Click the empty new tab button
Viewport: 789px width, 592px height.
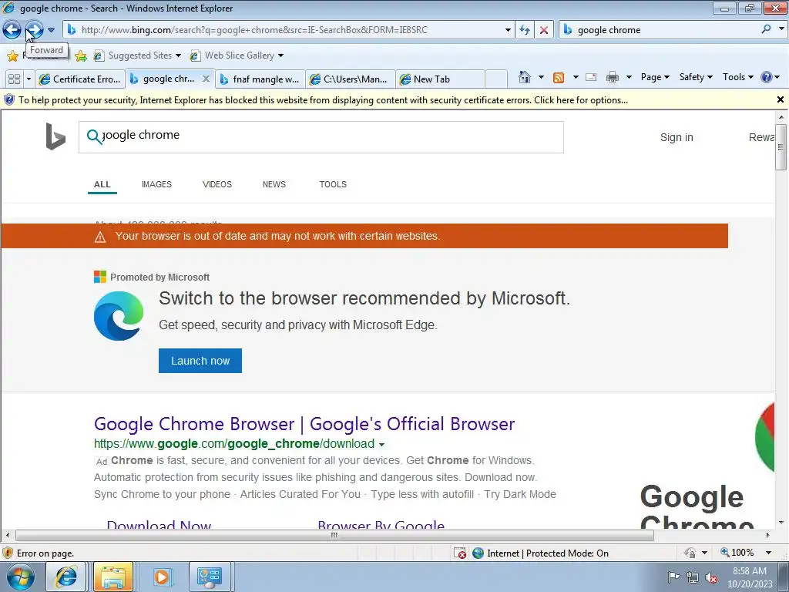pos(496,79)
